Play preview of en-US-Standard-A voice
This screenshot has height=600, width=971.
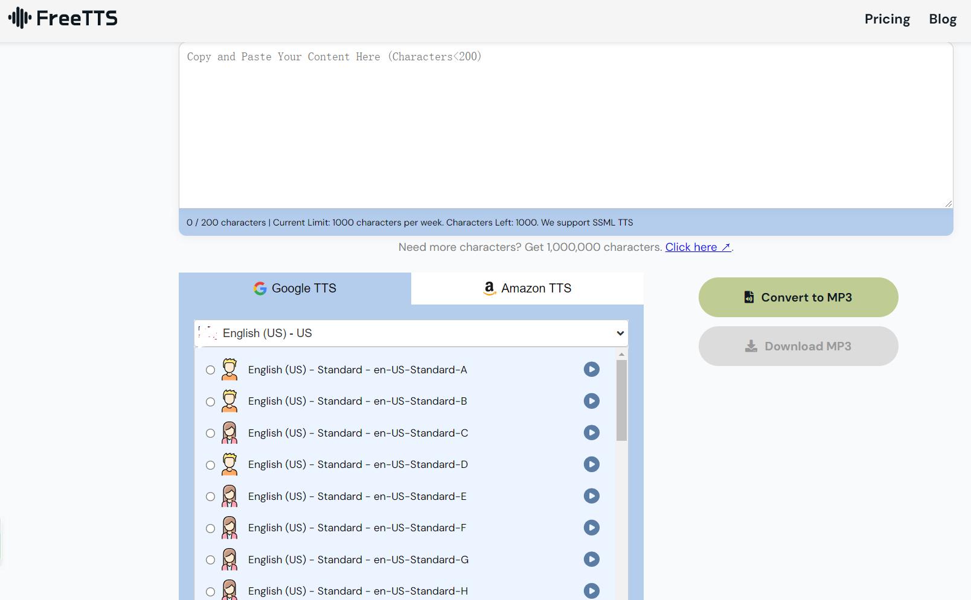point(591,370)
